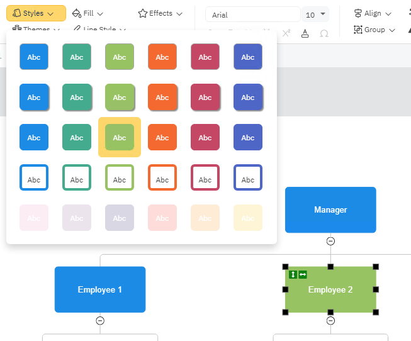The height and width of the screenshot is (341, 411).
Task: Collapse the branch under Manager
Action: pyautogui.click(x=330, y=241)
